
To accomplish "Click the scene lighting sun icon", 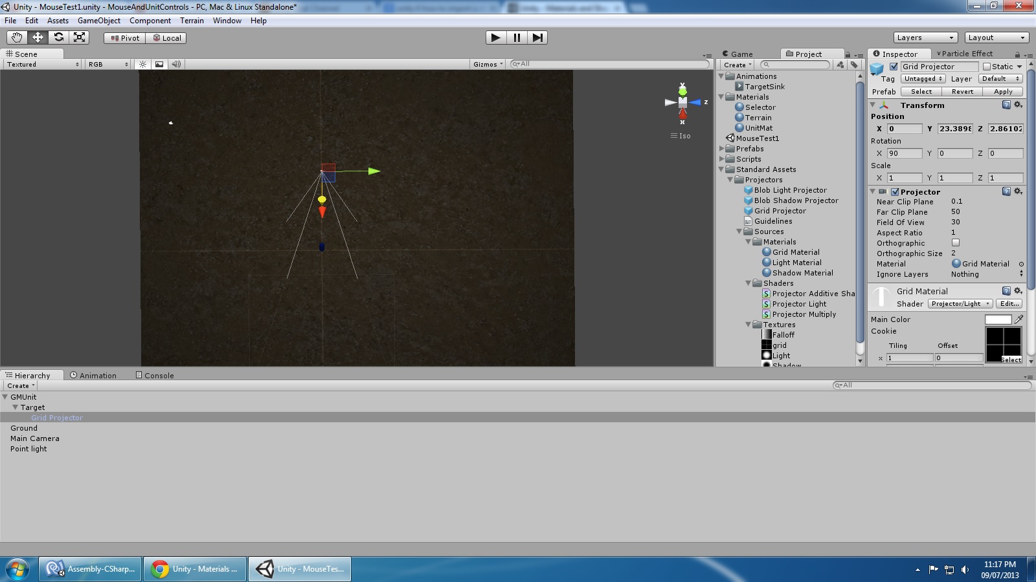I will point(142,64).
